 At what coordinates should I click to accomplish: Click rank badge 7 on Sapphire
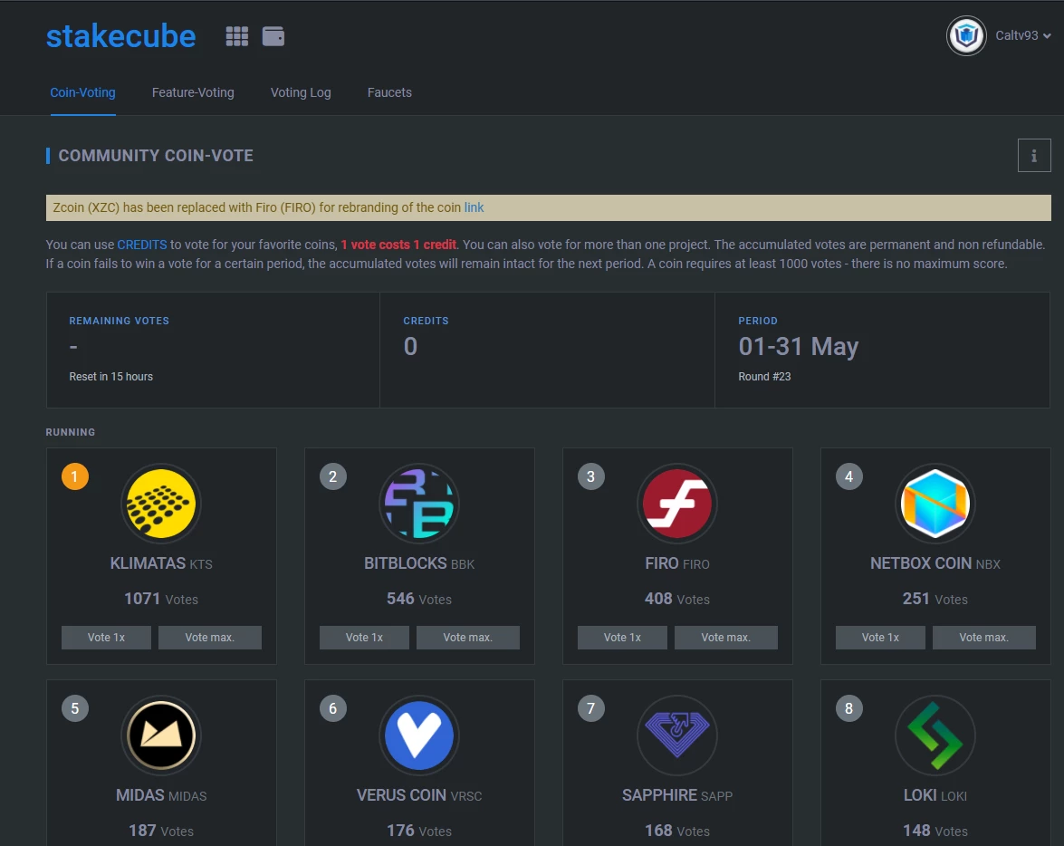coord(591,709)
